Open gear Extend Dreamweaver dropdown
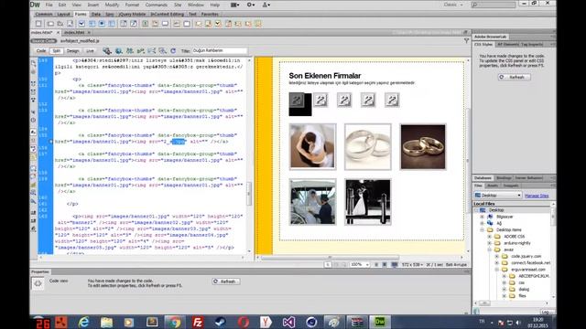Image resolution: width=586 pixels, height=329 pixels. click(251, 5)
